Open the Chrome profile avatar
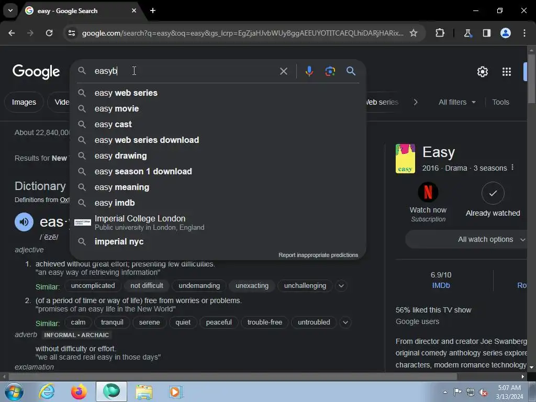The image size is (536, 402). point(505,33)
